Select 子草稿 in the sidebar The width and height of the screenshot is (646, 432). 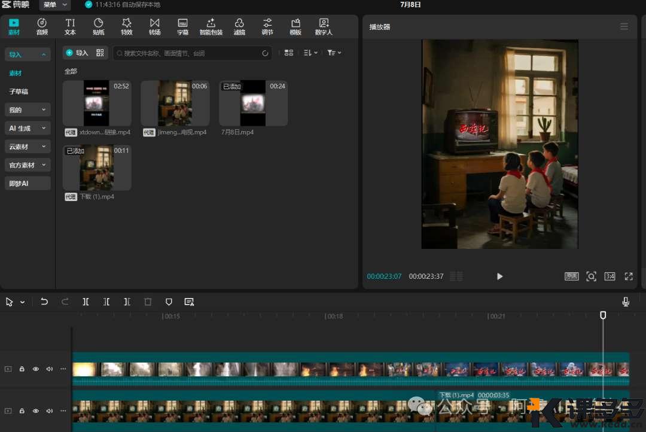[19, 92]
